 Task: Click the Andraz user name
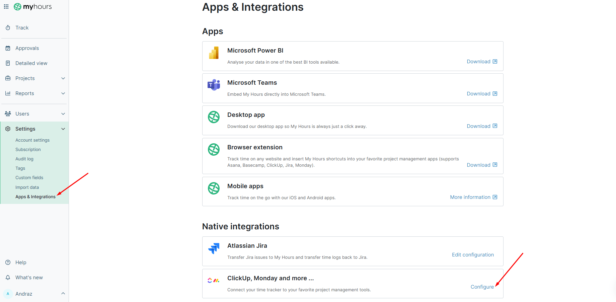[24, 294]
